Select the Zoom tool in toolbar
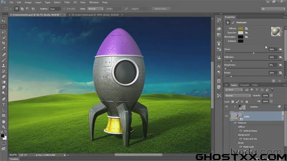Image resolution: width=287 pixels, height=161 pixels. point(3,127)
